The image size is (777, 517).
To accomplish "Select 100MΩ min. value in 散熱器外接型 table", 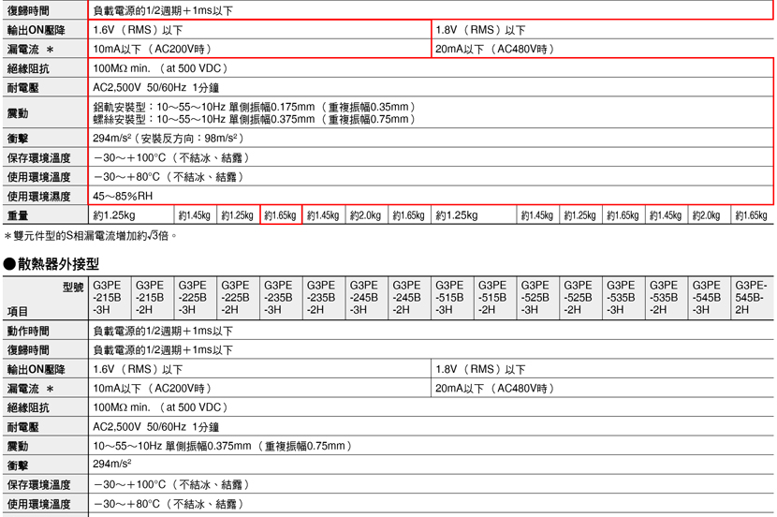I will pyautogui.click(x=161, y=407).
